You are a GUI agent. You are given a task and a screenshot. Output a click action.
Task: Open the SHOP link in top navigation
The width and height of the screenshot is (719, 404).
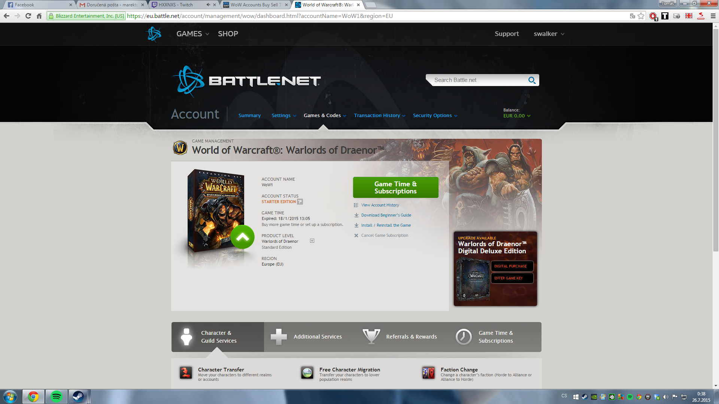point(228,34)
